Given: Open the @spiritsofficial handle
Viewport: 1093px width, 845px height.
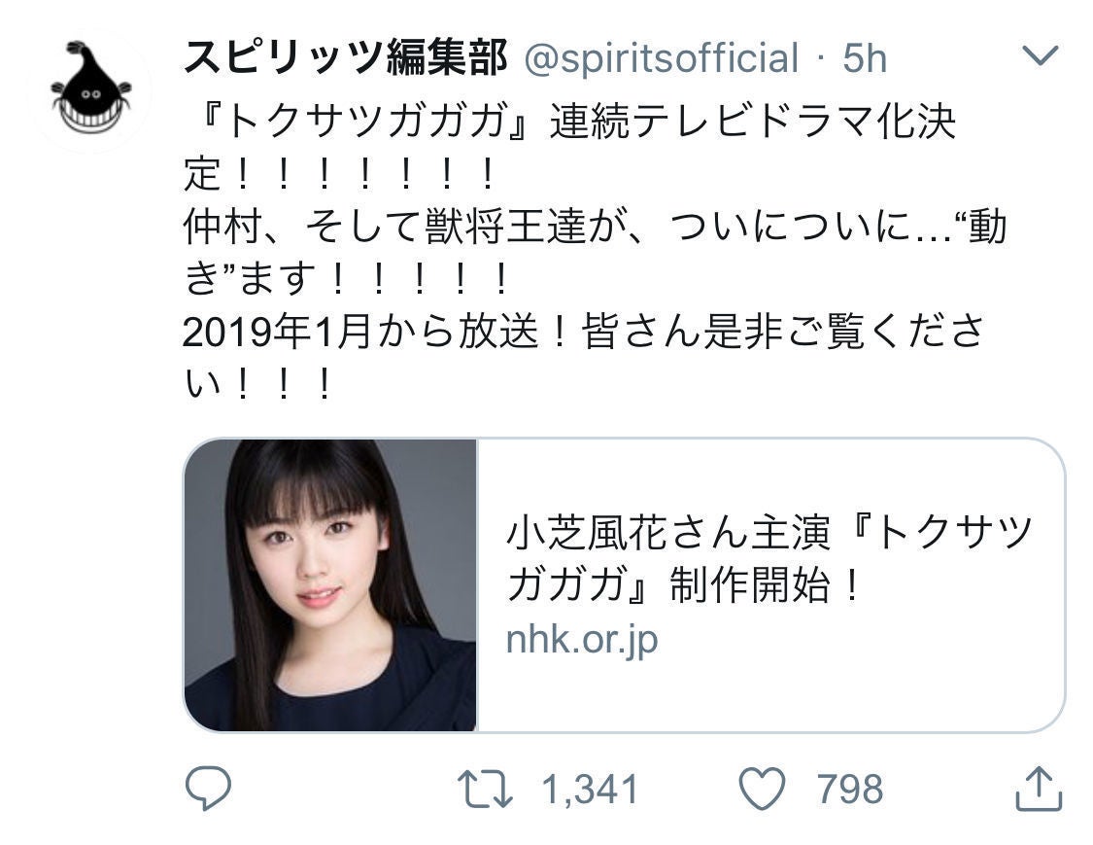Looking at the screenshot, I should click(661, 58).
